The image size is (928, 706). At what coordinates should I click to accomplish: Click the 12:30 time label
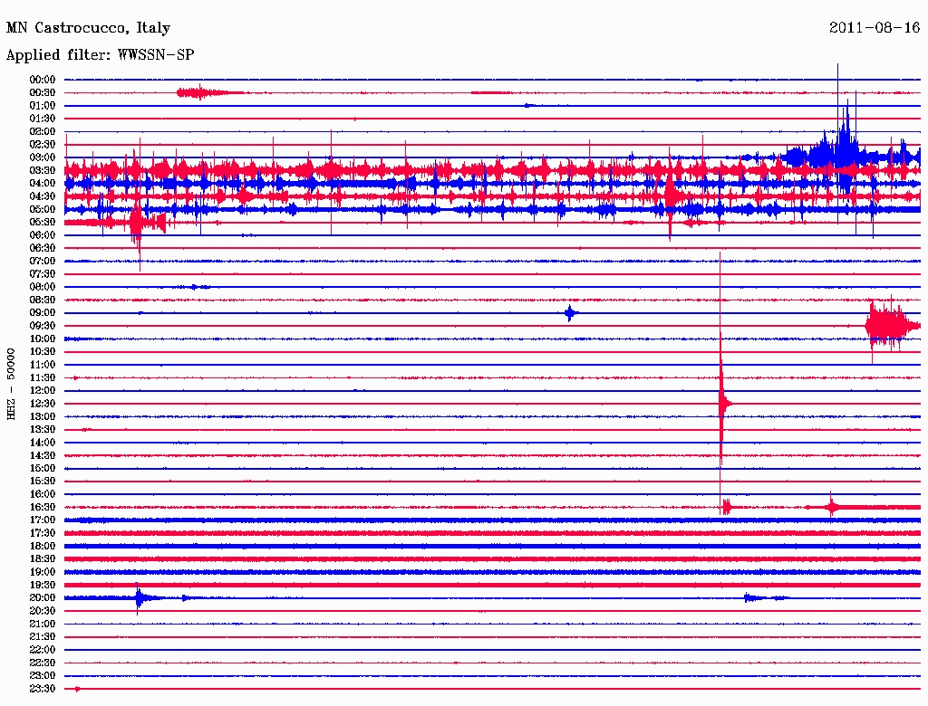pyautogui.click(x=43, y=404)
